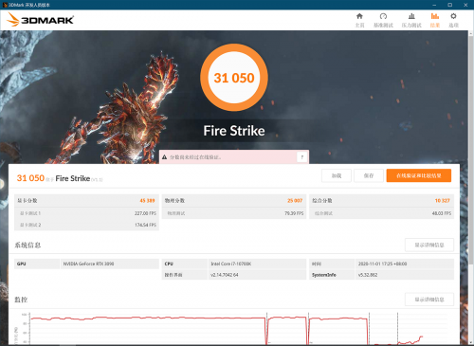
Task: Click the 3DMark logo
Action: [x=40, y=20]
